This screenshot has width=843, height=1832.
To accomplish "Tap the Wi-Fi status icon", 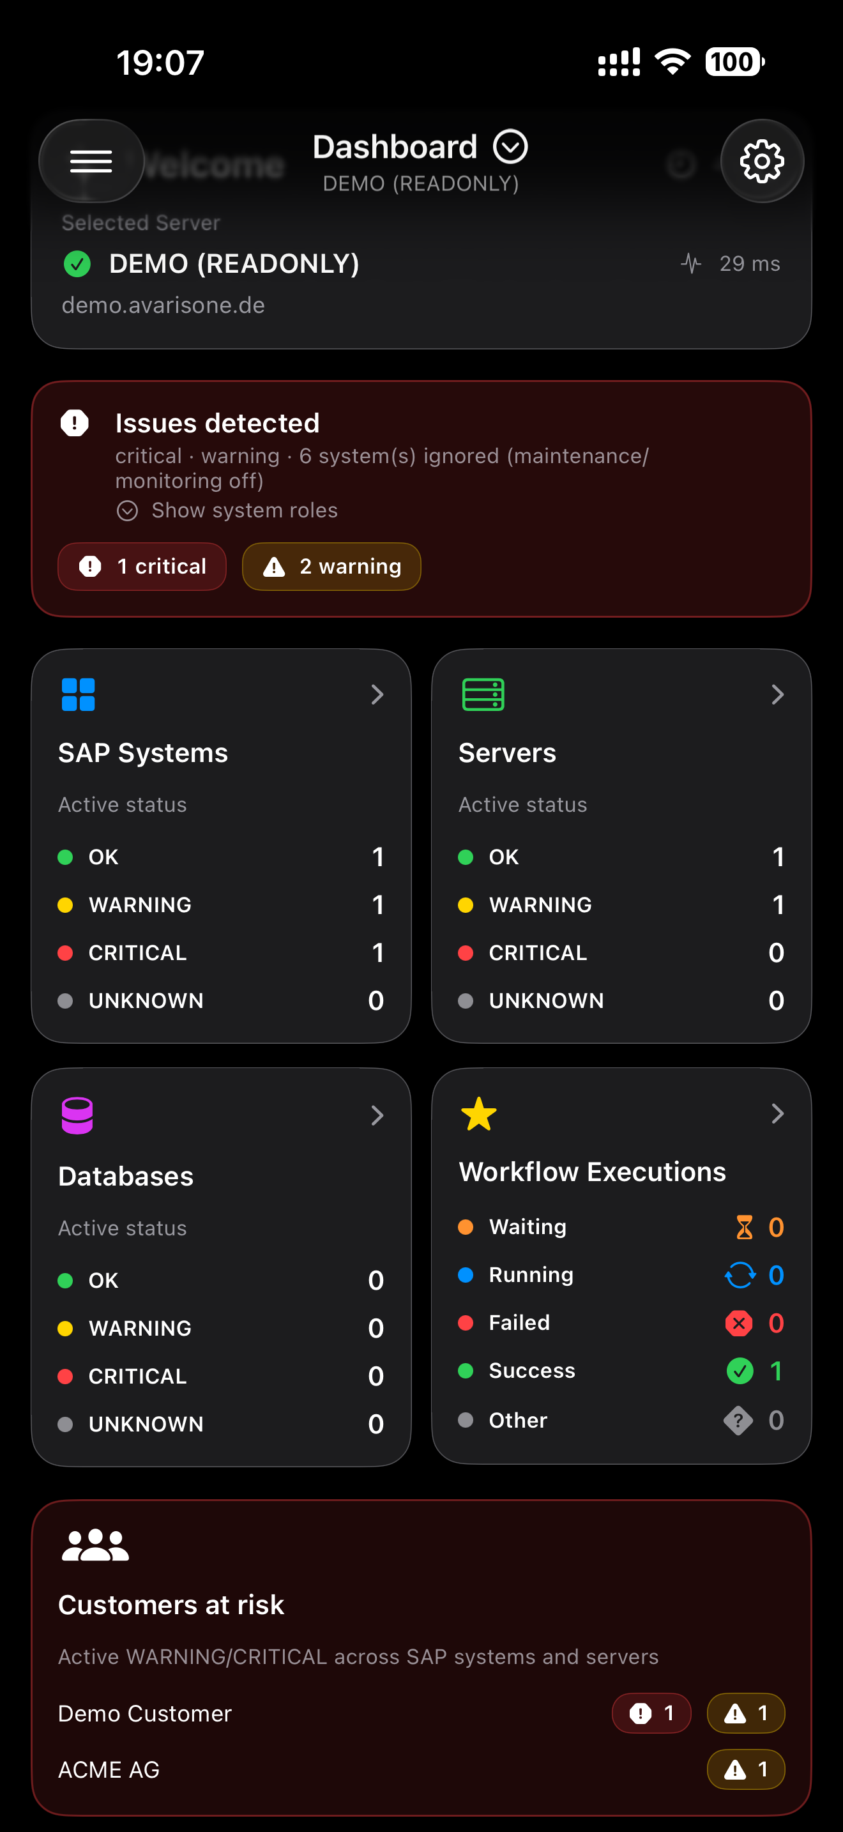I will [x=672, y=62].
